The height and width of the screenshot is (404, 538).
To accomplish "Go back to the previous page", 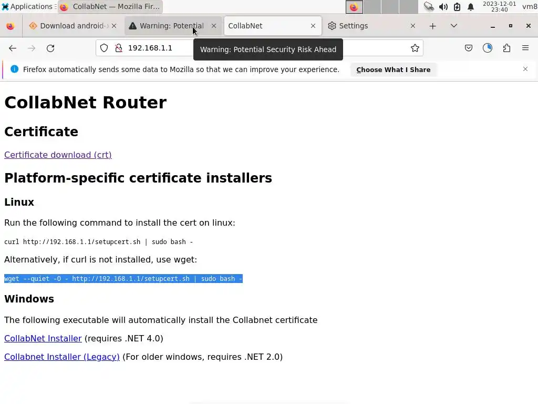I will tap(13, 48).
